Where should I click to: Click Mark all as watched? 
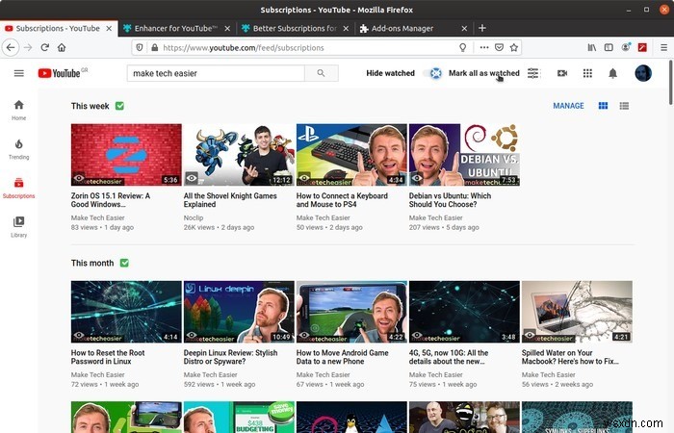(484, 73)
